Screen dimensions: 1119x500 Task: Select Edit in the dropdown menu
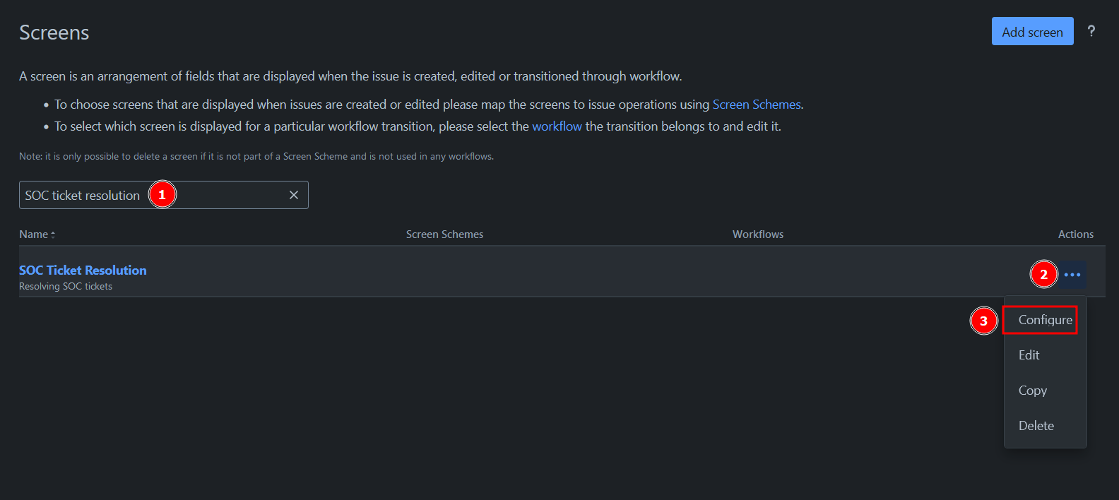point(1029,355)
